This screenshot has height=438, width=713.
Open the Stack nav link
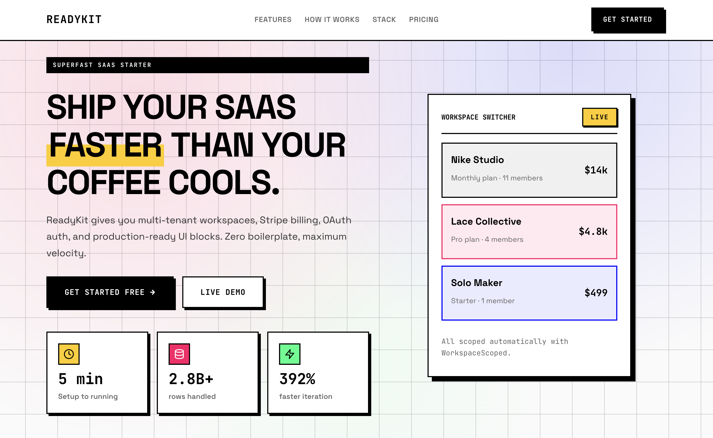coord(384,19)
